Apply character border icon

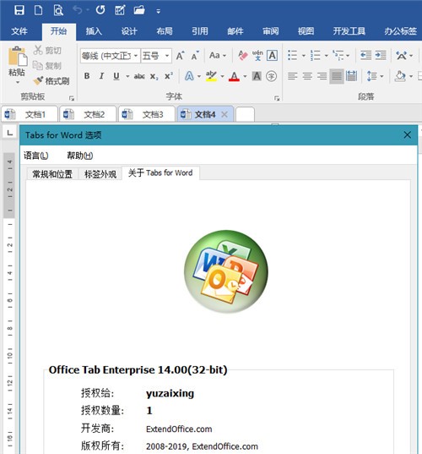[272, 55]
